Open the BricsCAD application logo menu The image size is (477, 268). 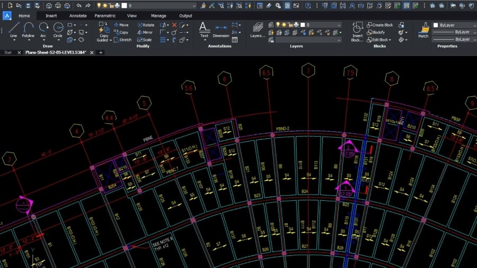coord(7,15)
